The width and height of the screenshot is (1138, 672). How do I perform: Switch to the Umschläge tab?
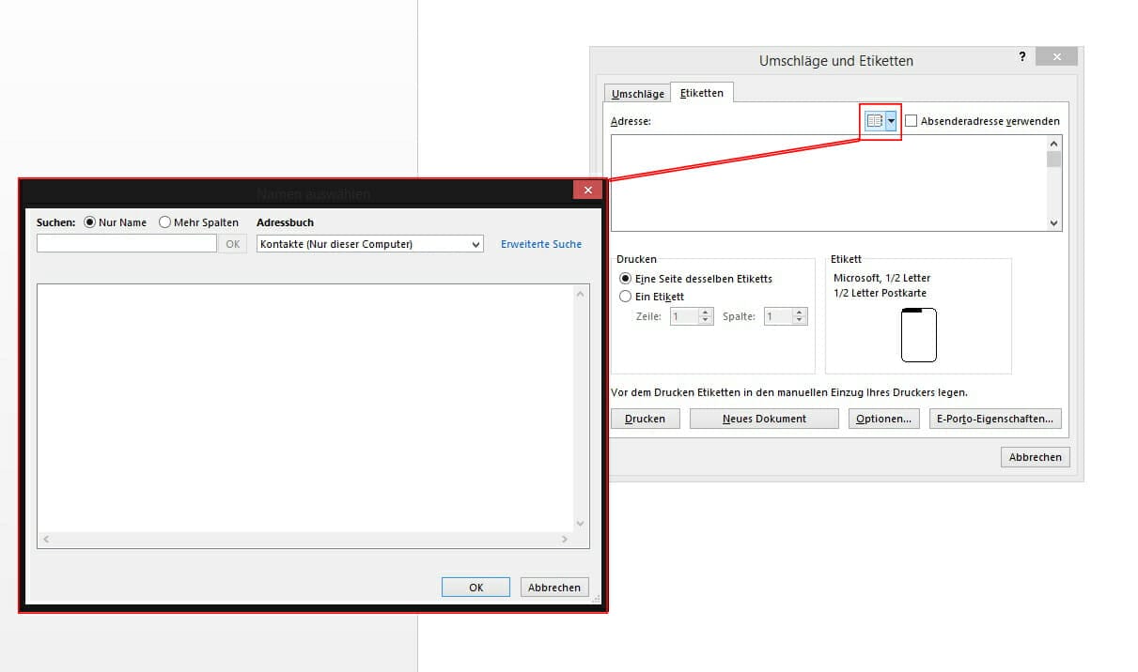coord(637,94)
